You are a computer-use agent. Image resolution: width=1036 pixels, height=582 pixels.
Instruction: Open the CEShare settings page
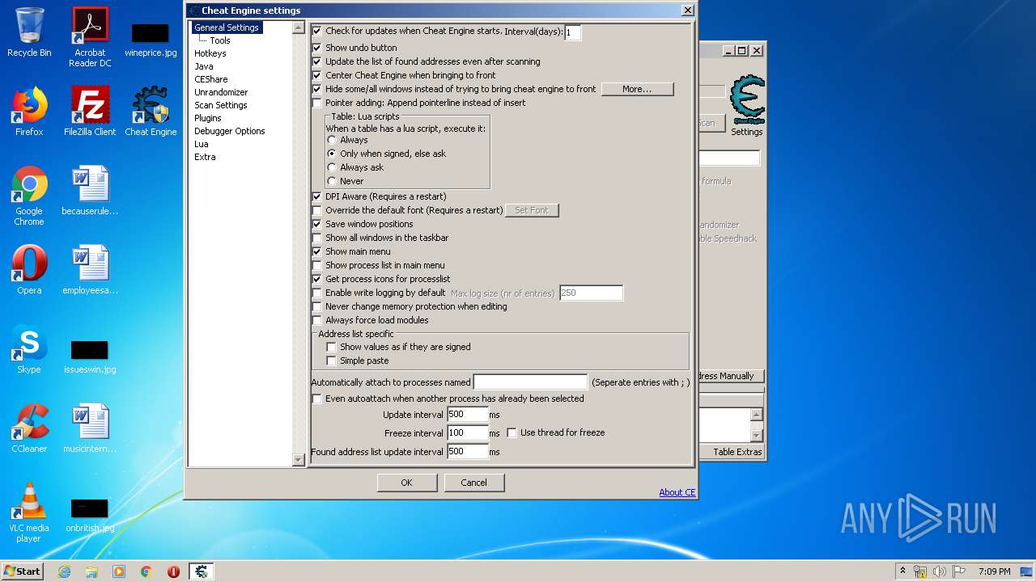pyautogui.click(x=211, y=79)
